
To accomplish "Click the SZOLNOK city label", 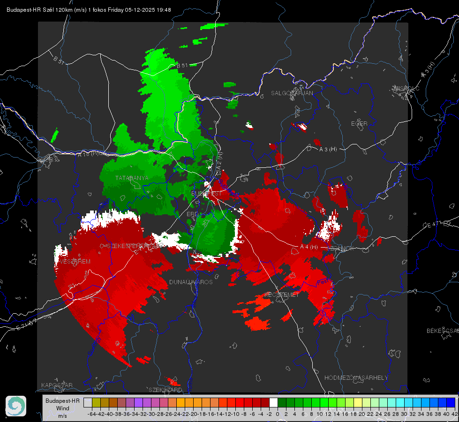I will pos(340,249).
